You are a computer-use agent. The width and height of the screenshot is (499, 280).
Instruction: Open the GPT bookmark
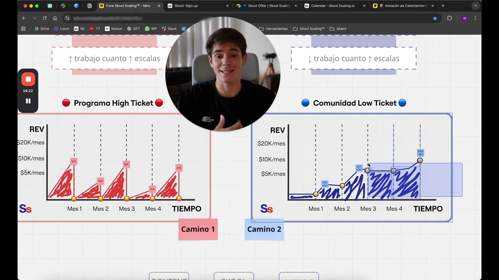133,29
